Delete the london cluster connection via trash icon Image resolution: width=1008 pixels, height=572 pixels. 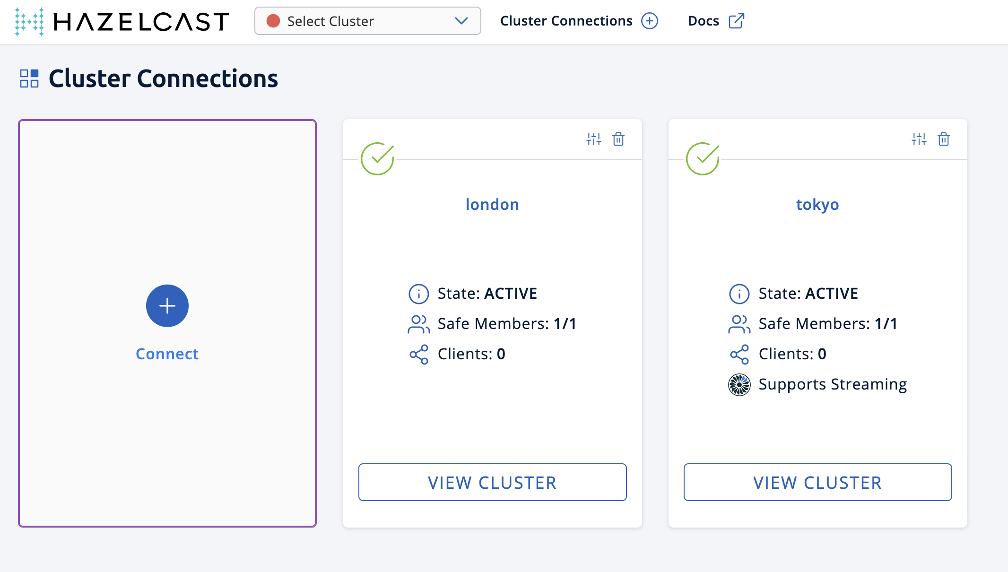618,139
